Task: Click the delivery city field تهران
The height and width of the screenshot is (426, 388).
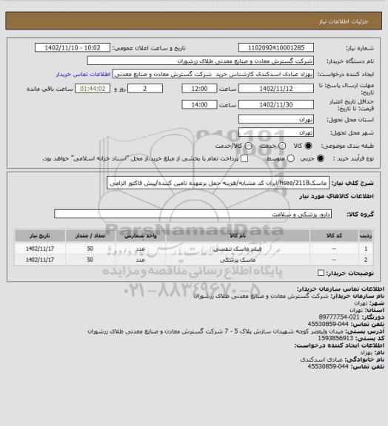Action: point(276,132)
